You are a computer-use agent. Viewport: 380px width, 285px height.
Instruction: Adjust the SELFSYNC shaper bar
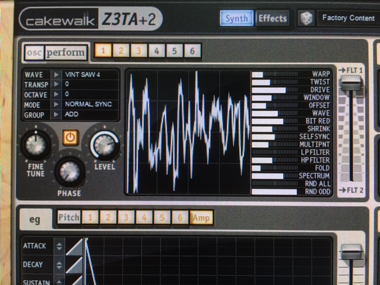(x=274, y=137)
